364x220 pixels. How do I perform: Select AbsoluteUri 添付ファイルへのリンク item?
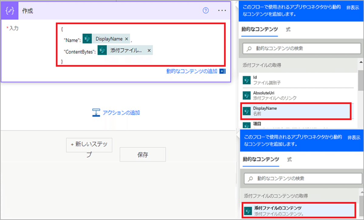pyautogui.click(x=298, y=95)
